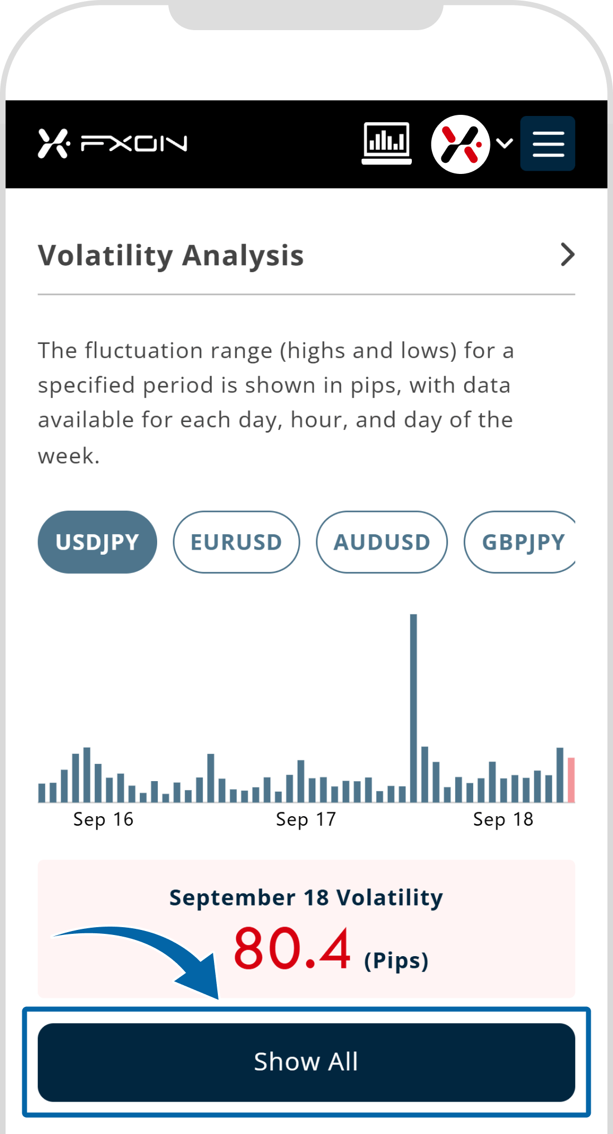Select the pink latest bar in chart
The image size is (613, 1134).
[x=571, y=780]
